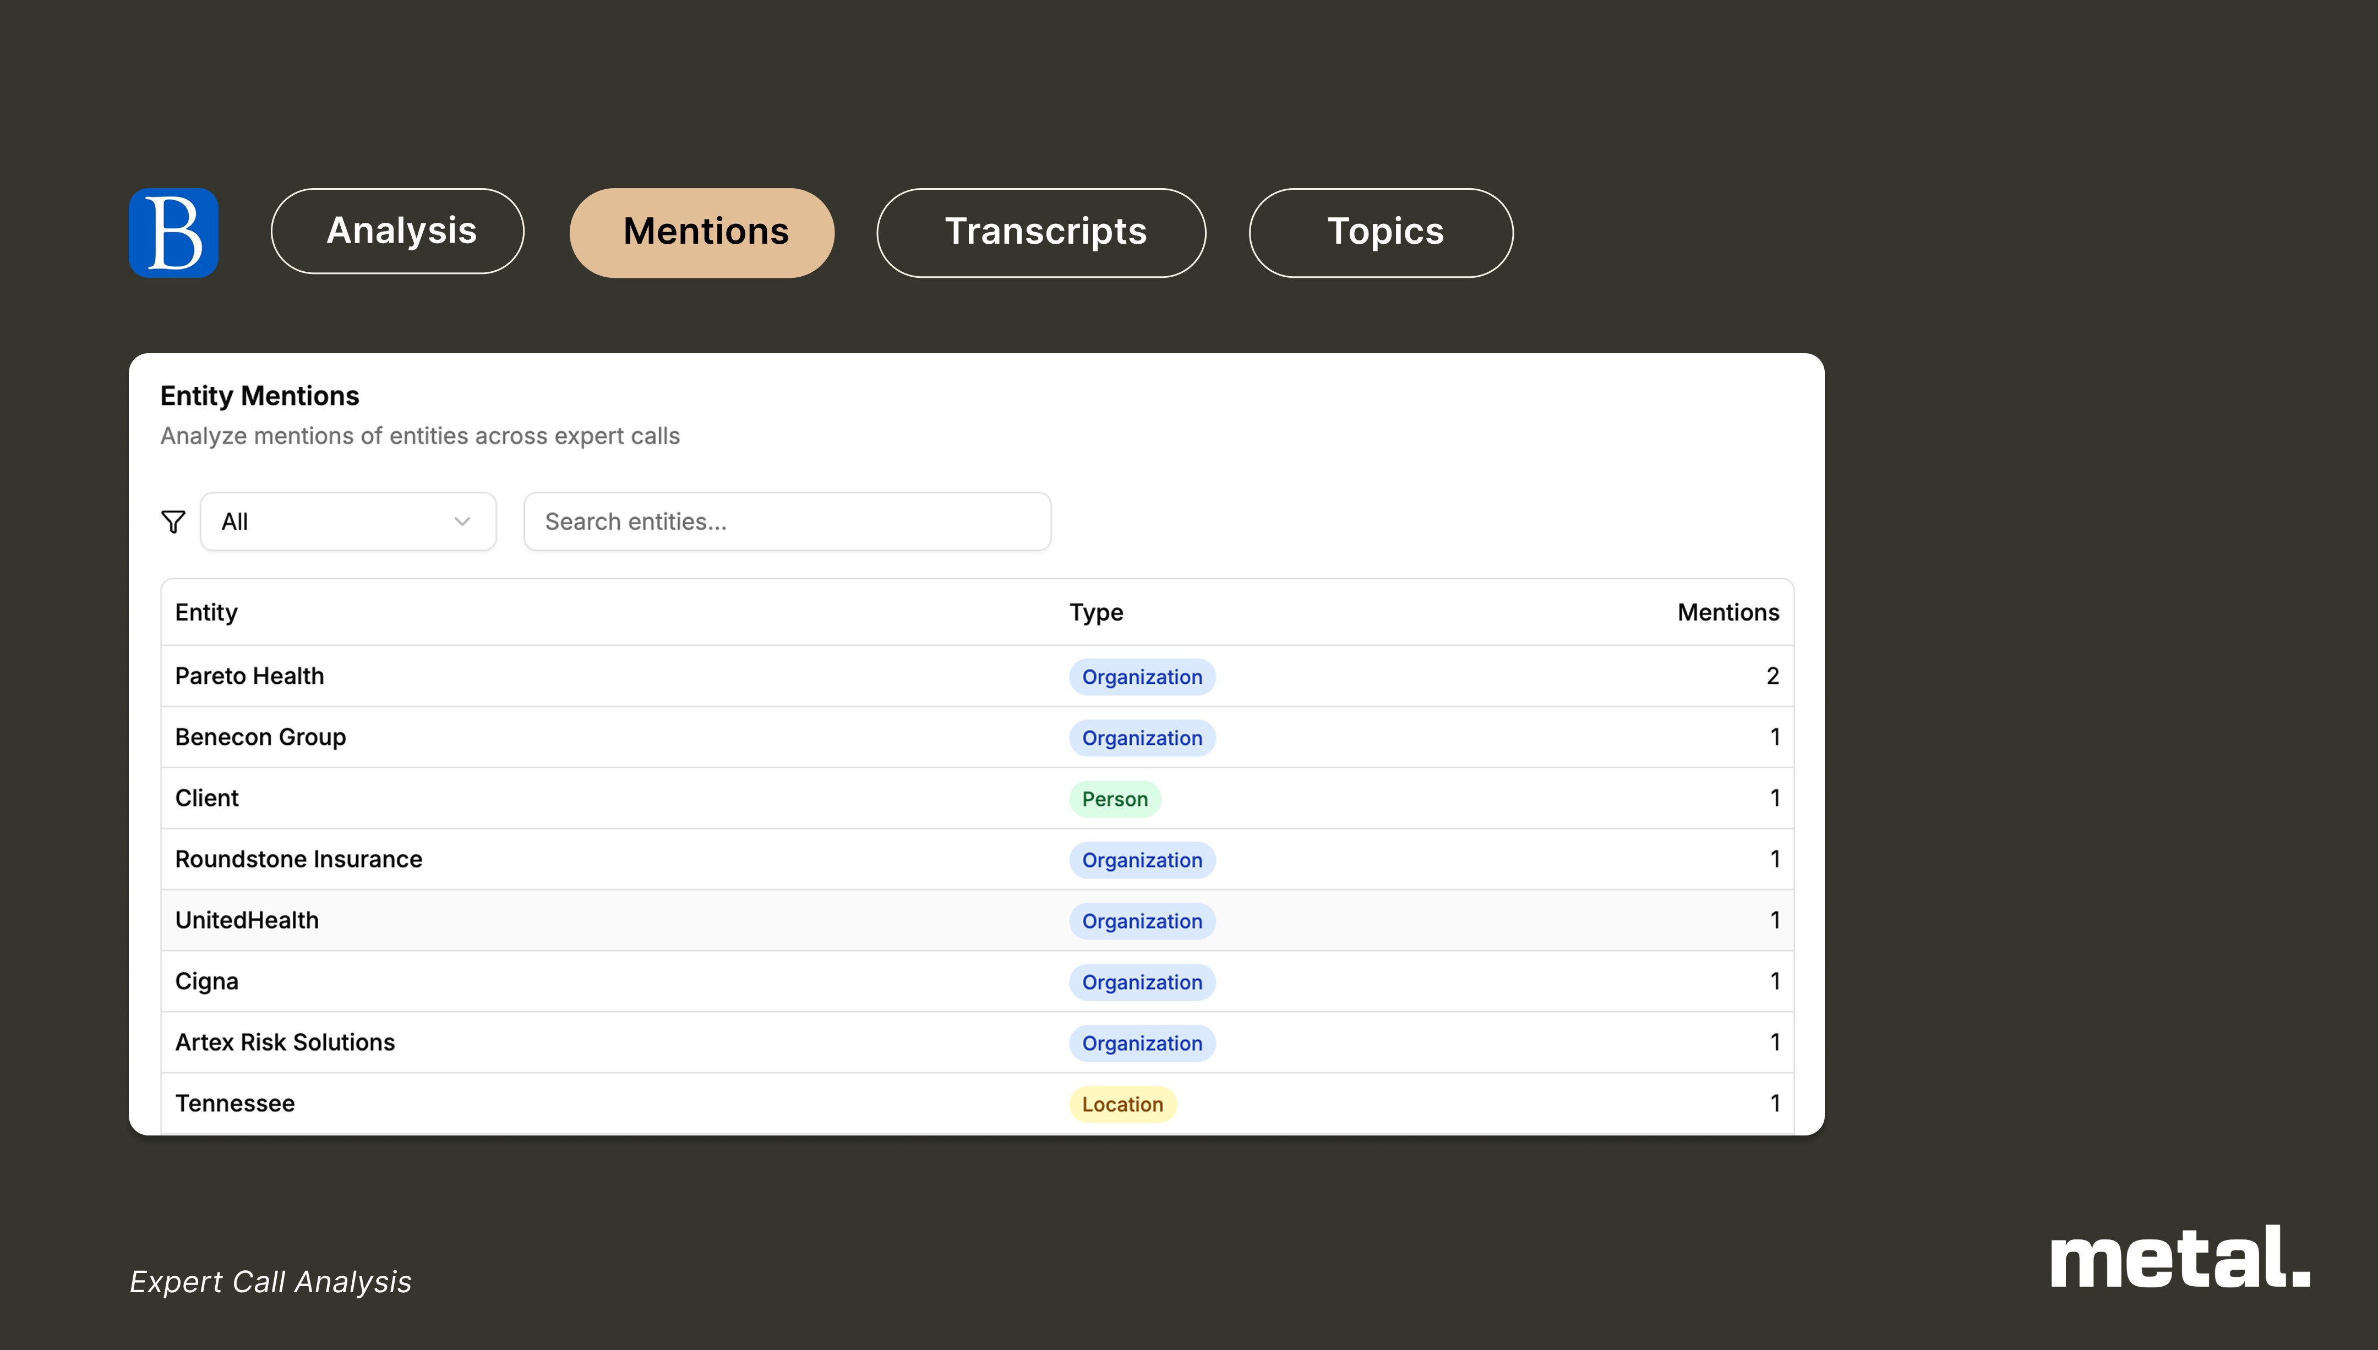This screenshot has height=1350, width=2378.
Task: Click Organization badge for Artex Risk Solutions
Action: (1142, 1044)
